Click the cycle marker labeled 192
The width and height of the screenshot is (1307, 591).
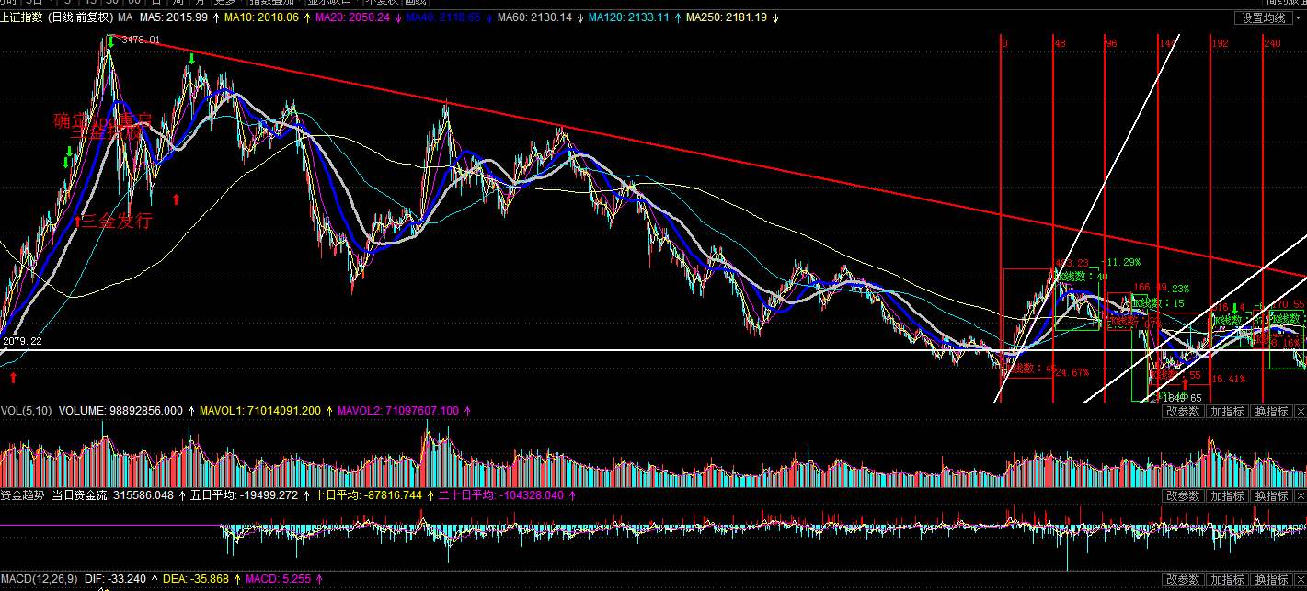pyautogui.click(x=1220, y=43)
